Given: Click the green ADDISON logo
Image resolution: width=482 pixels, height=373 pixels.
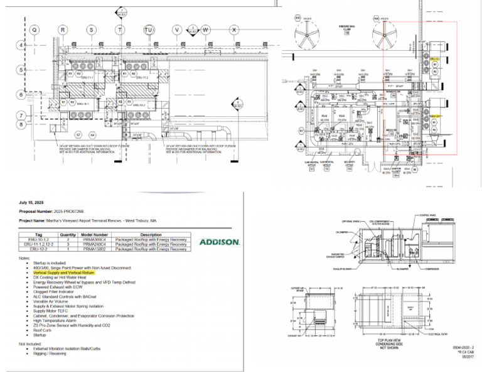Looking at the screenshot, I should point(219,242).
